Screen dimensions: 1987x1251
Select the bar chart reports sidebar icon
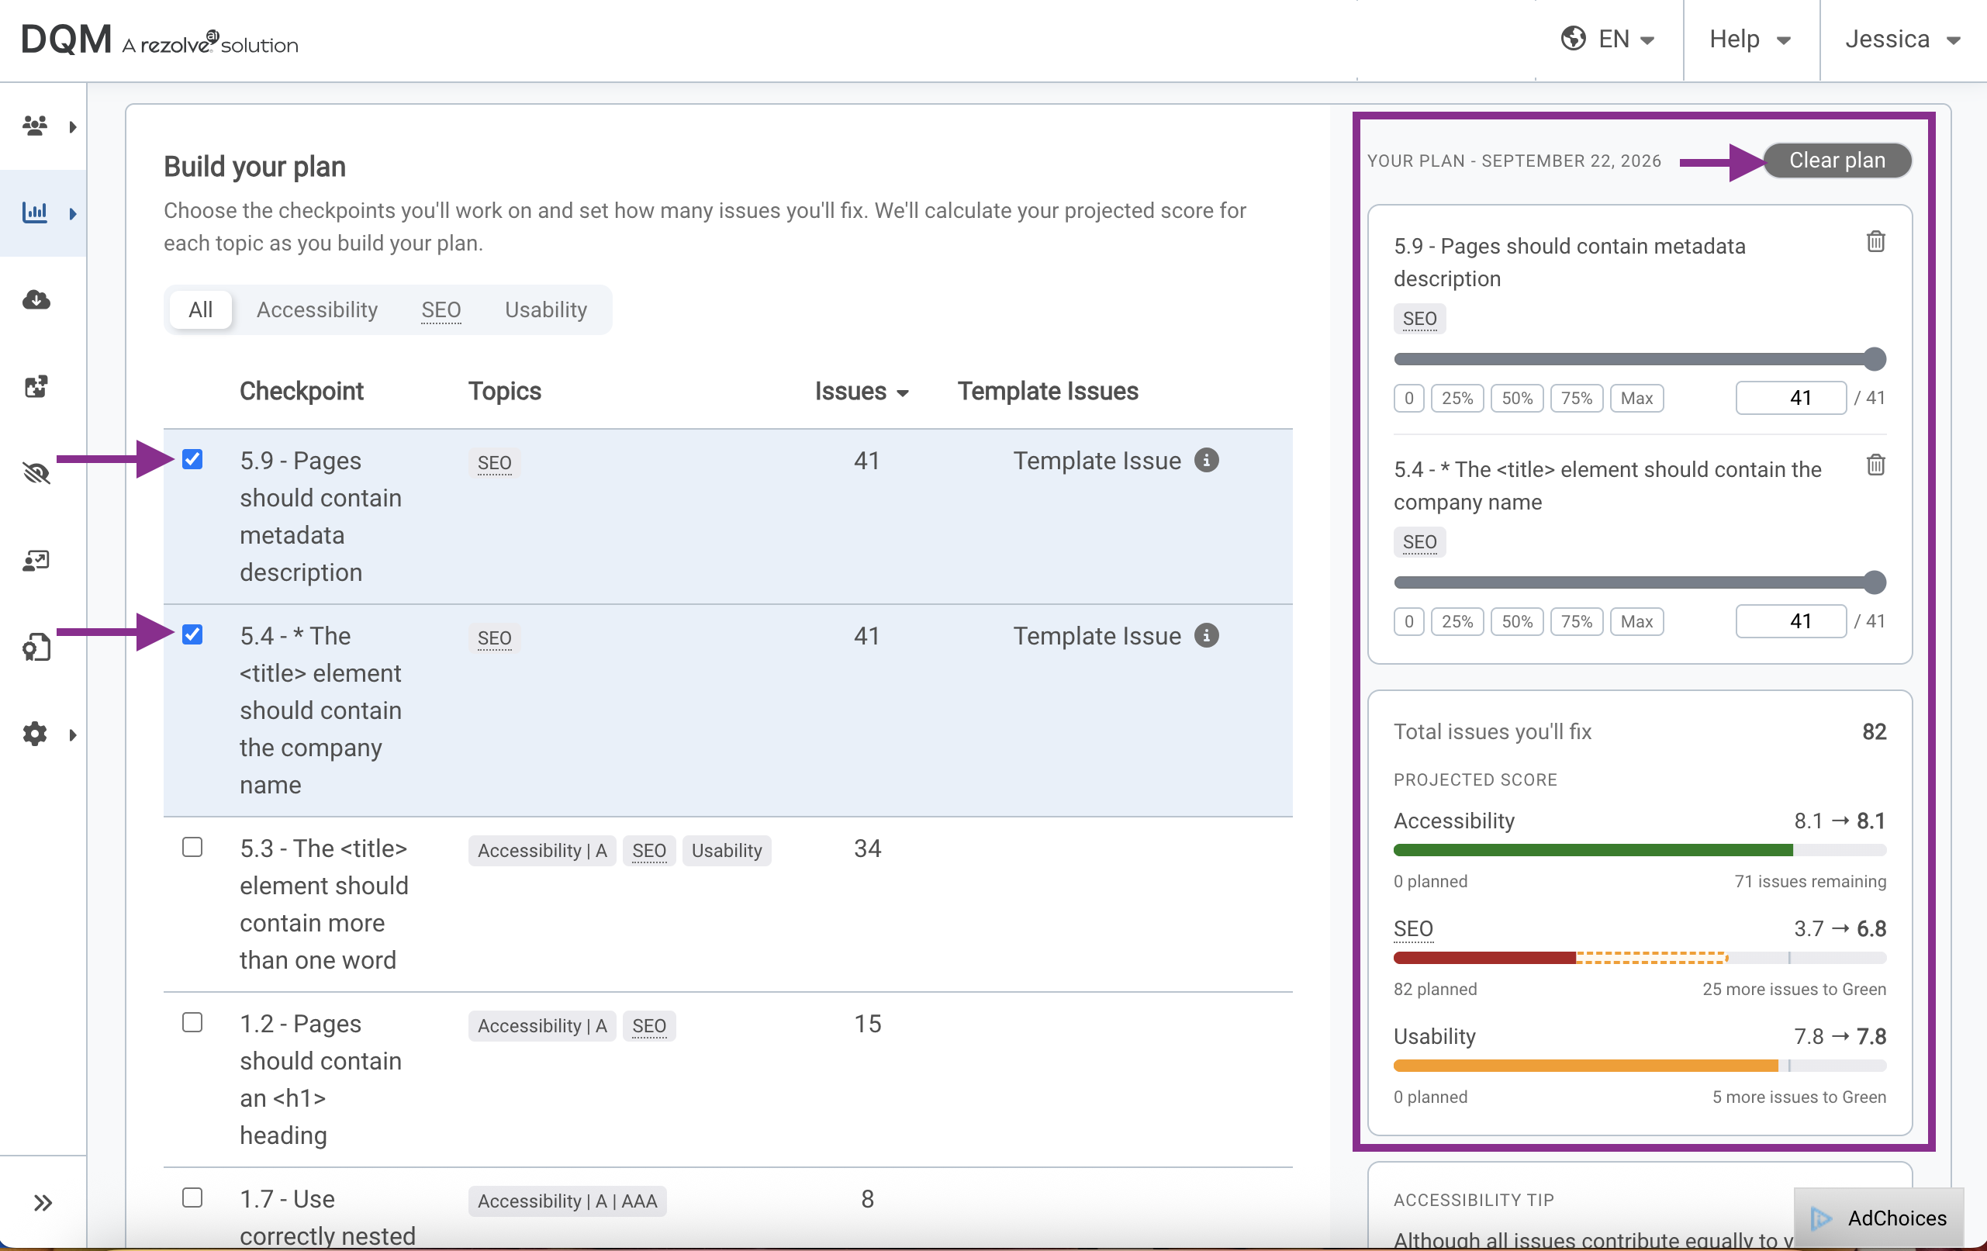[x=35, y=213]
